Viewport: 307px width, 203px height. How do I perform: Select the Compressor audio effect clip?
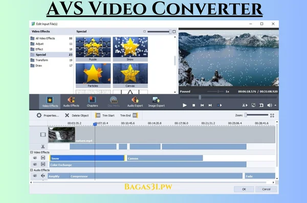click(x=156, y=176)
